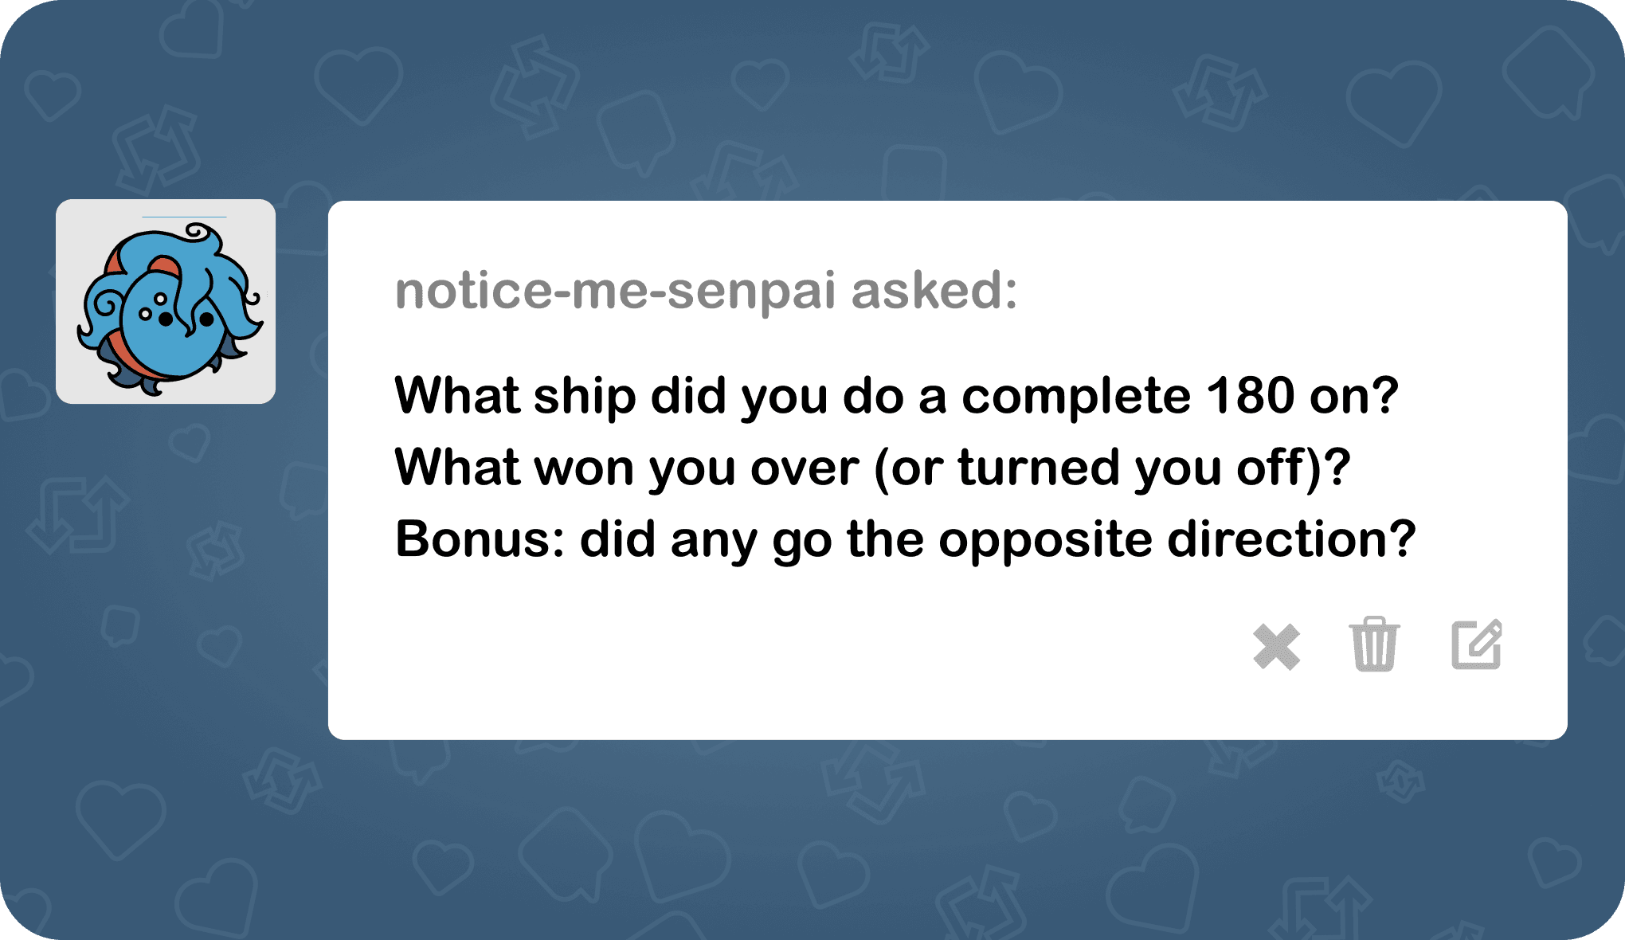Click the 'asked:' header text
1625x940 pixels.
coord(932,293)
